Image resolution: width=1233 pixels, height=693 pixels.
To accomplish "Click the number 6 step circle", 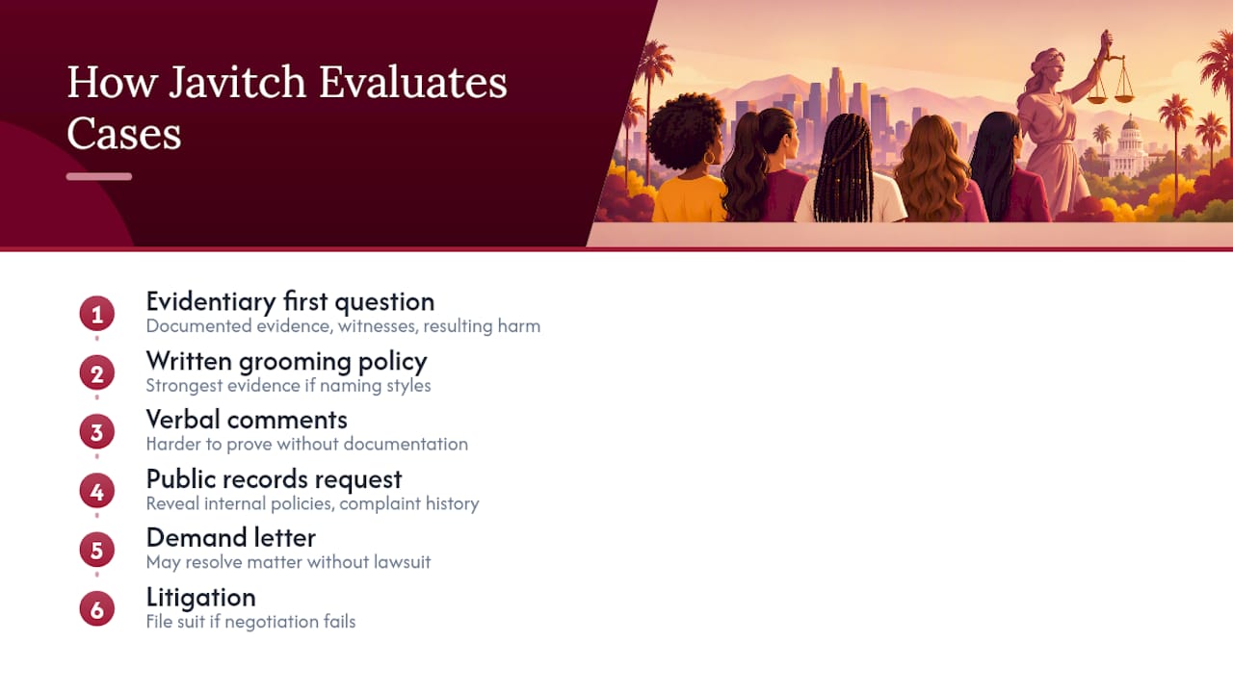I will (96, 609).
